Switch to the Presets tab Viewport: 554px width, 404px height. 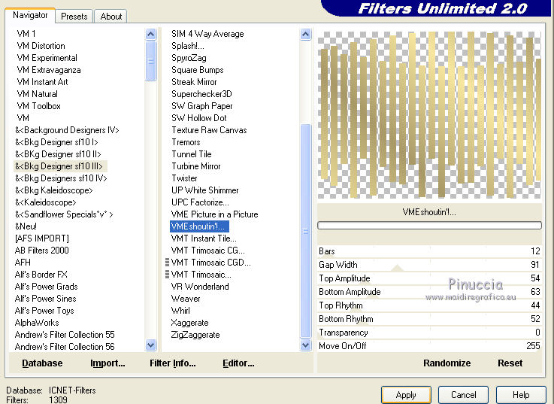74,17
